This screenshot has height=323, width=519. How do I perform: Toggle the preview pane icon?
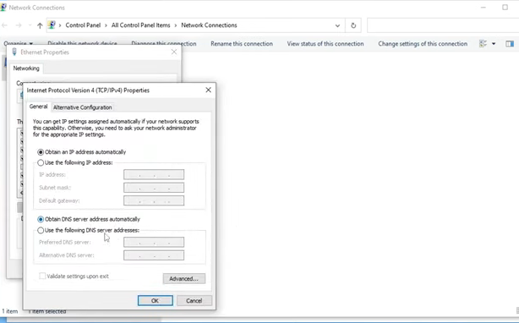click(x=510, y=44)
